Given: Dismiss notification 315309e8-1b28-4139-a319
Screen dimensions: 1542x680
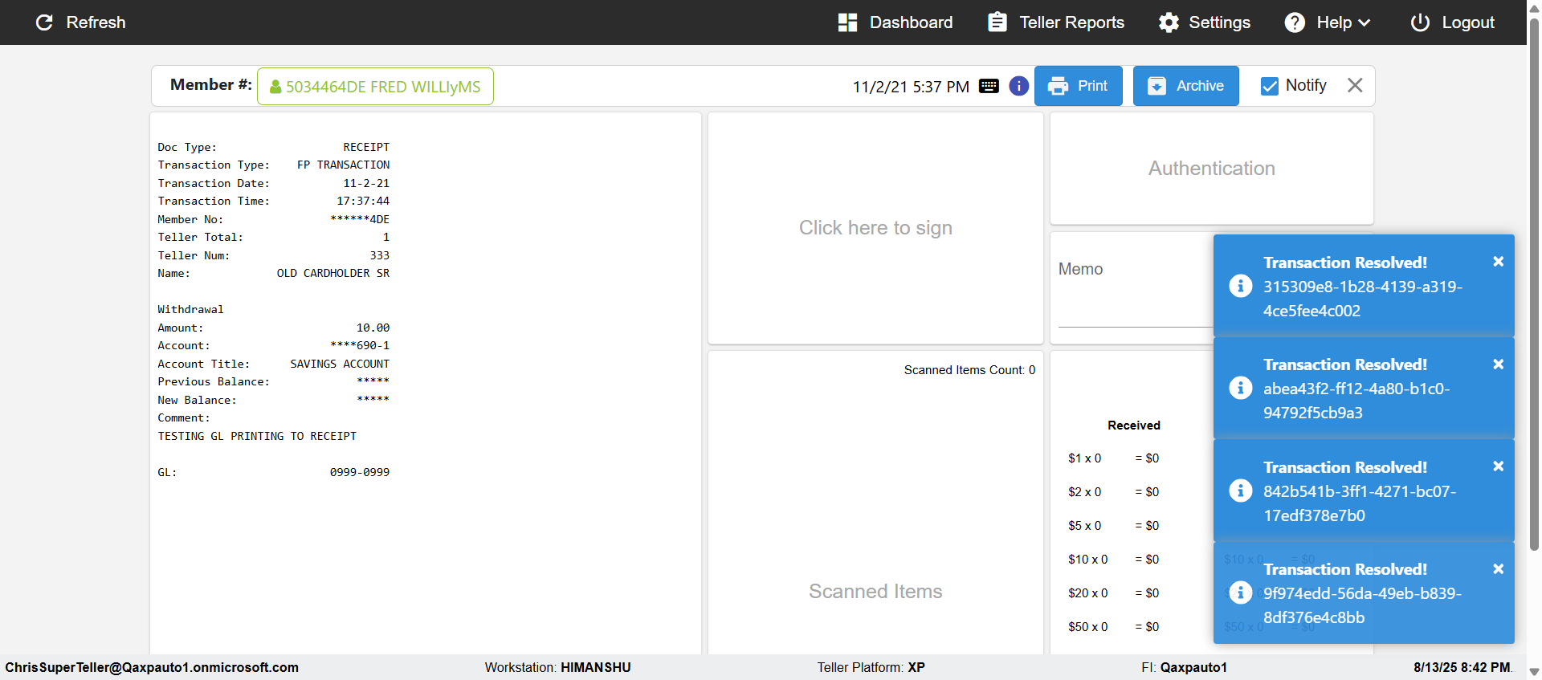Looking at the screenshot, I should pos(1498,262).
